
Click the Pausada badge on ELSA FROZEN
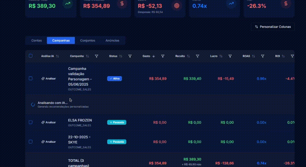click(x=117, y=123)
